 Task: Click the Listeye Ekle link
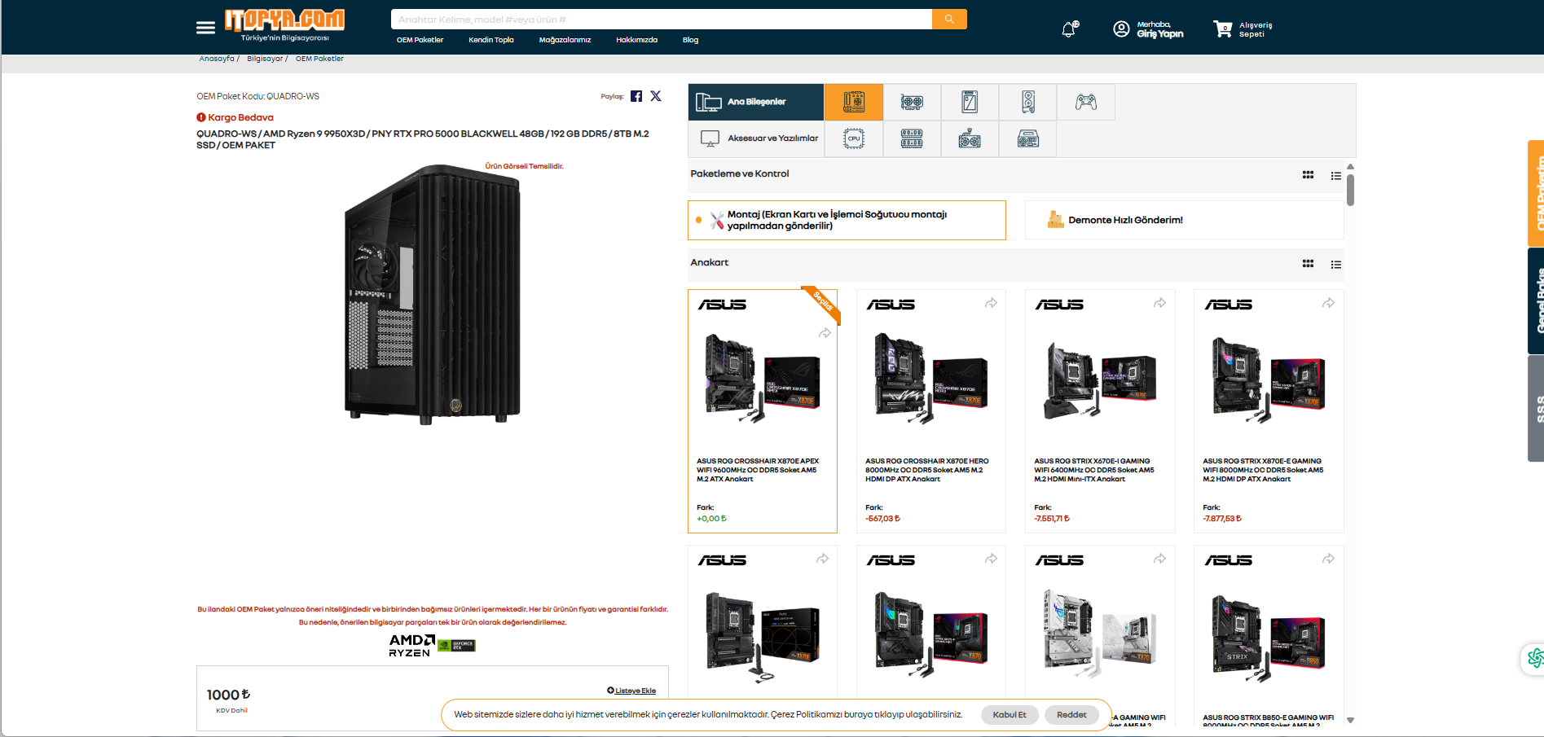click(x=631, y=691)
